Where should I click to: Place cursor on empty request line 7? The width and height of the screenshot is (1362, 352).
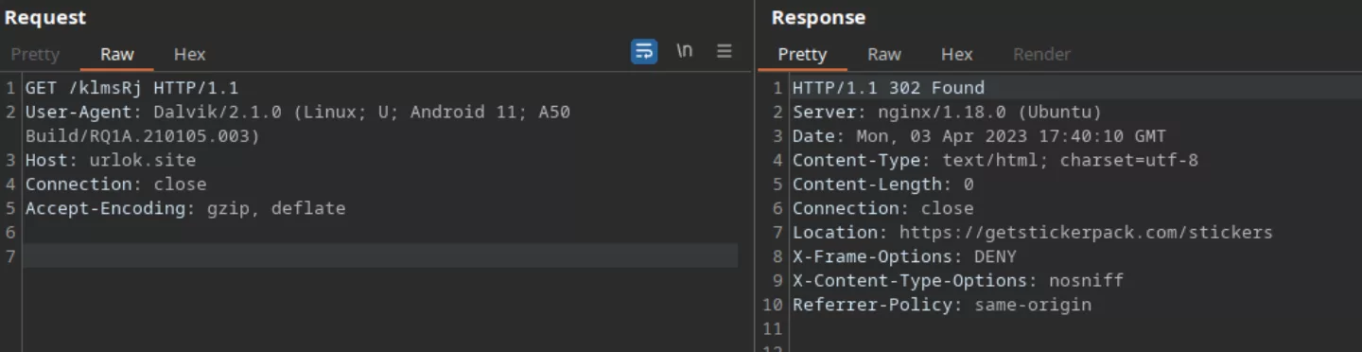[380, 255]
